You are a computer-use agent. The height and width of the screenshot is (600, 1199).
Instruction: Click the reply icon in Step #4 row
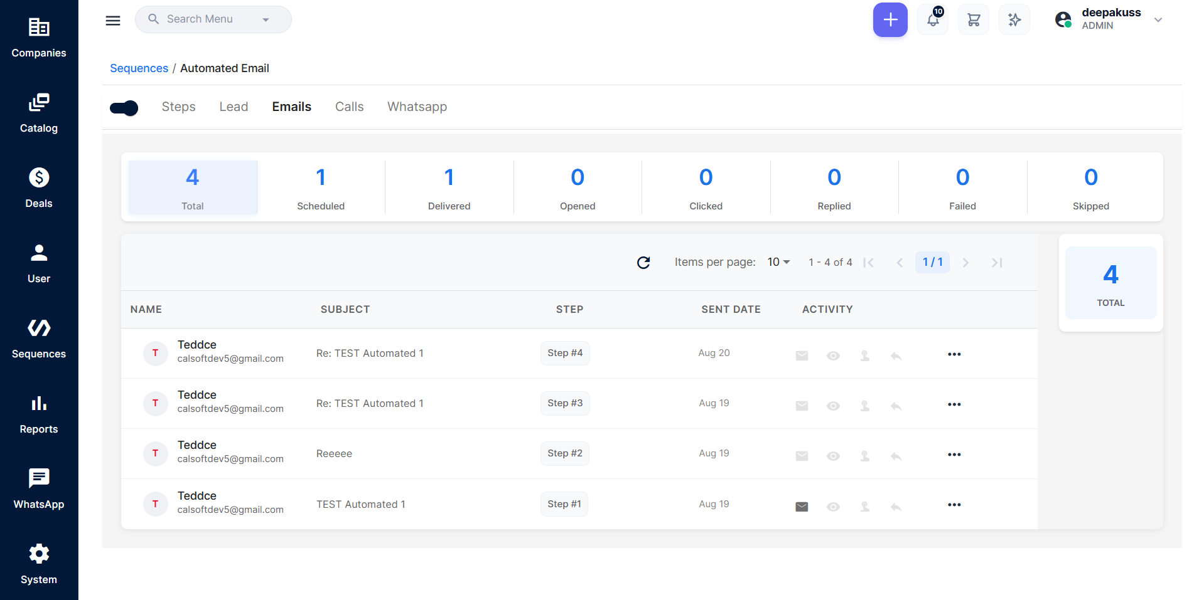[896, 355]
